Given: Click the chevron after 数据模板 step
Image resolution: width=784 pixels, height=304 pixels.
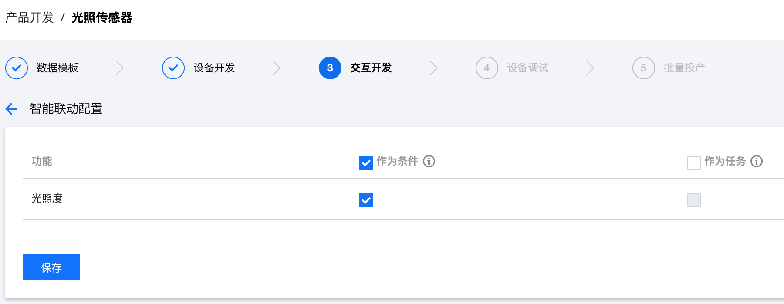Looking at the screenshot, I should (120, 68).
